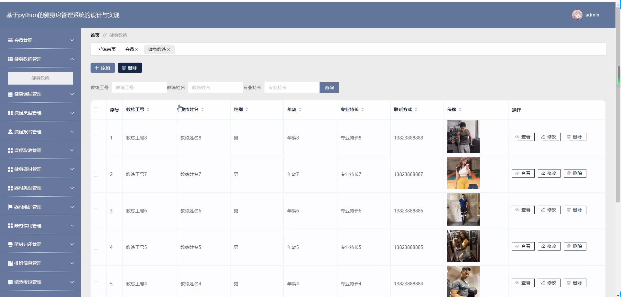This screenshot has height=297, width=621.
Task: Sort by 专业特长 column arrows
Action: point(363,110)
